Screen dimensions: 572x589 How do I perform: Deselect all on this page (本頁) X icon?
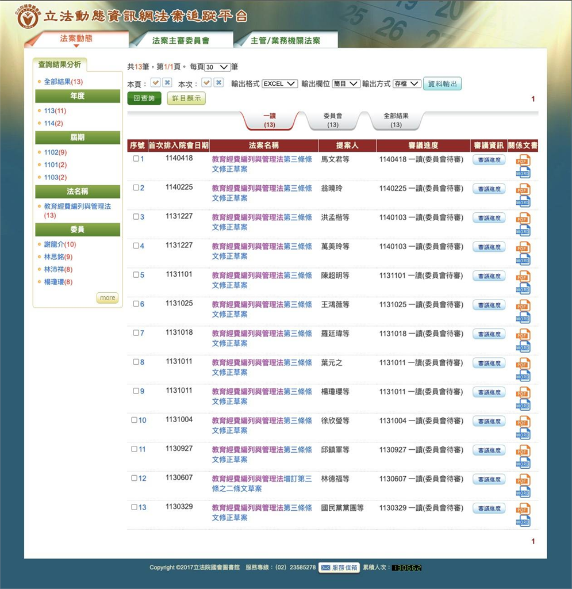coord(167,83)
